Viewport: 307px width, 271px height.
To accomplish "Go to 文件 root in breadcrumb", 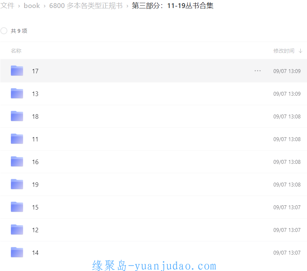I will tap(7, 6).
